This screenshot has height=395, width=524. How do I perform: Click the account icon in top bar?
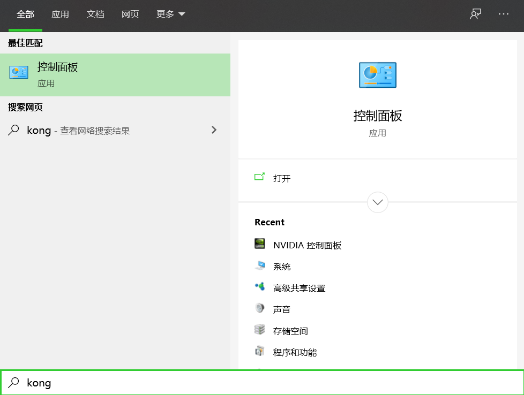pyautogui.click(x=475, y=14)
